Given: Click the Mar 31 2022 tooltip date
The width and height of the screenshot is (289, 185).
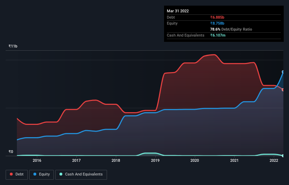Looking at the screenshot, I should pos(178,11).
